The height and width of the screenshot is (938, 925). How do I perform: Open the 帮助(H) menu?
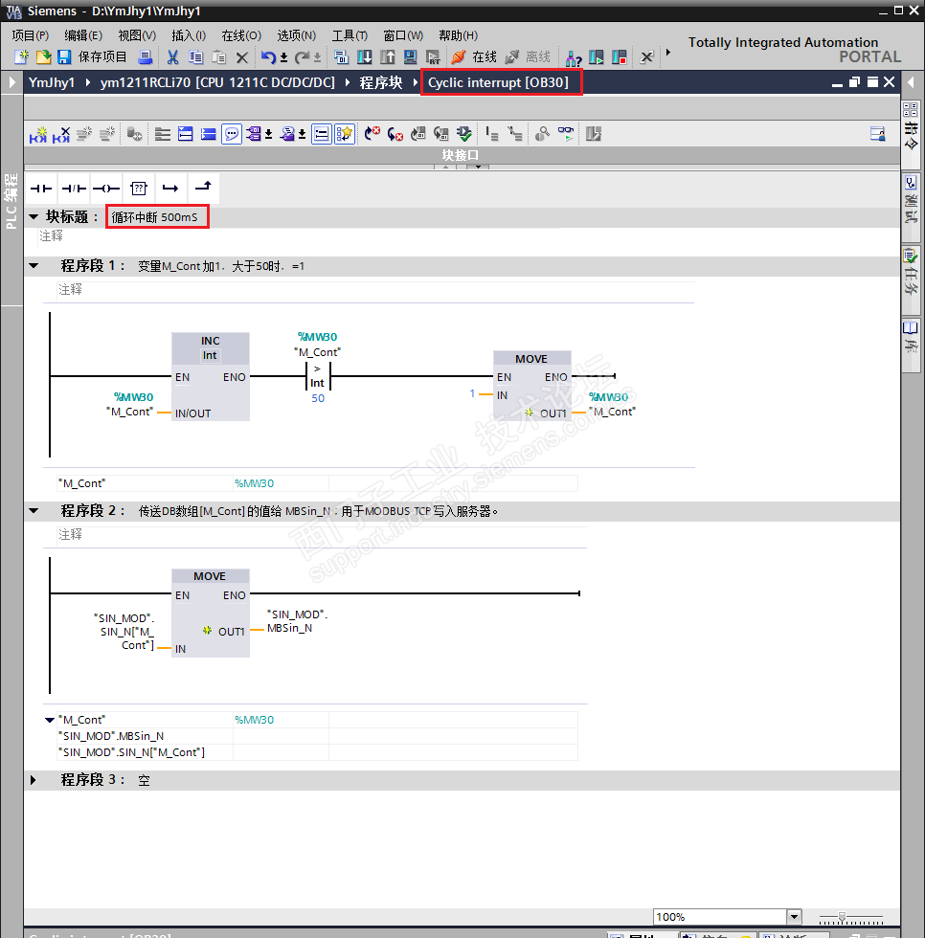coord(458,35)
